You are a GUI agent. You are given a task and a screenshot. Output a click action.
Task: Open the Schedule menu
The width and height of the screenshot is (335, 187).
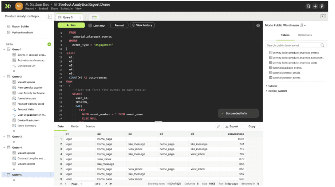click(x=66, y=9)
